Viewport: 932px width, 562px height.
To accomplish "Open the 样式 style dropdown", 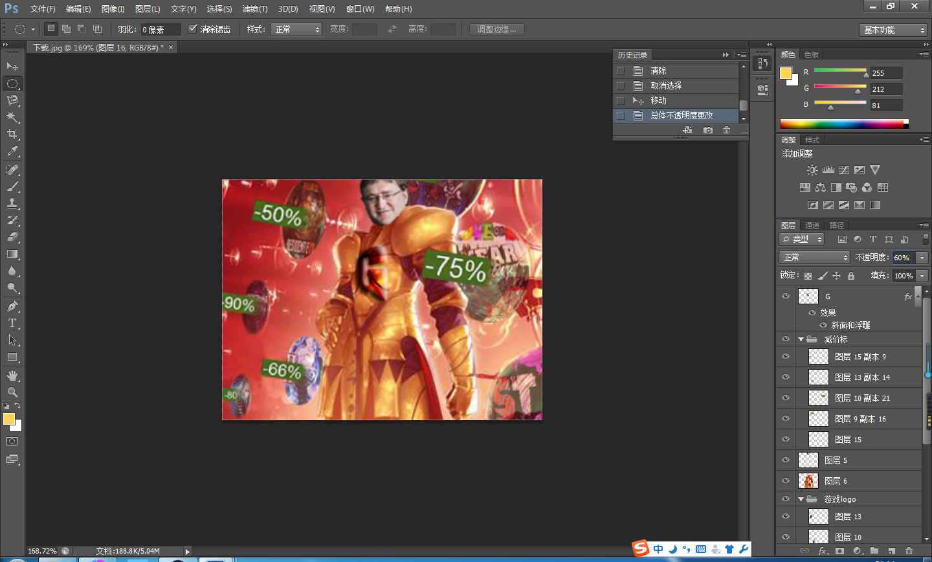I will coord(296,29).
